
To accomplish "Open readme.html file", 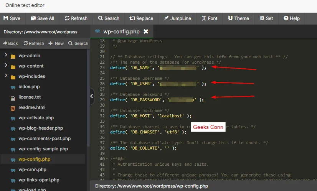I will point(32,107).
